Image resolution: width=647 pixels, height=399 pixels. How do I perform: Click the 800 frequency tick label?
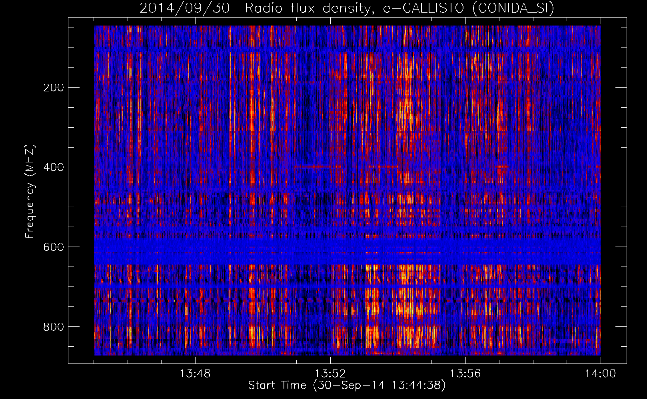coord(54,327)
